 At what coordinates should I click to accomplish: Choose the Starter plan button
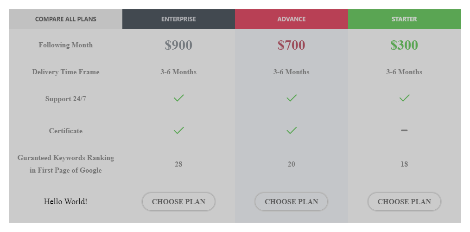click(x=404, y=202)
